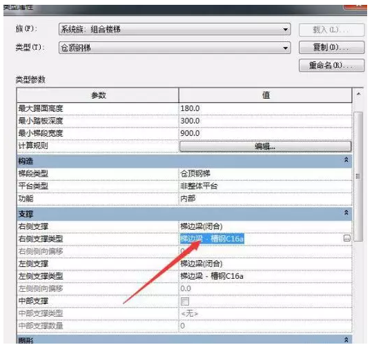The width and height of the screenshot is (372, 345).
Task: Click the vertical scrollbar thumb
Action: [358, 176]
